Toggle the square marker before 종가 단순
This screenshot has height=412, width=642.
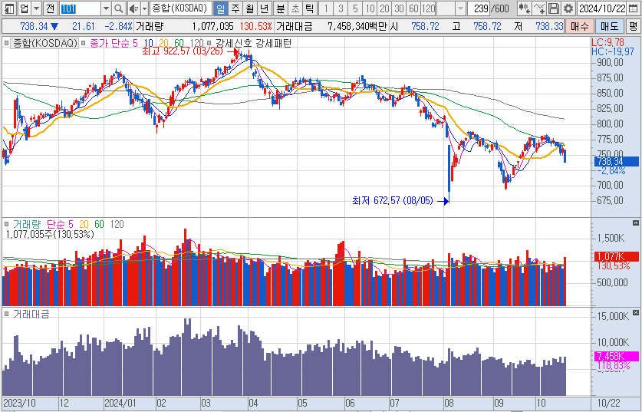tap(84, 43)
